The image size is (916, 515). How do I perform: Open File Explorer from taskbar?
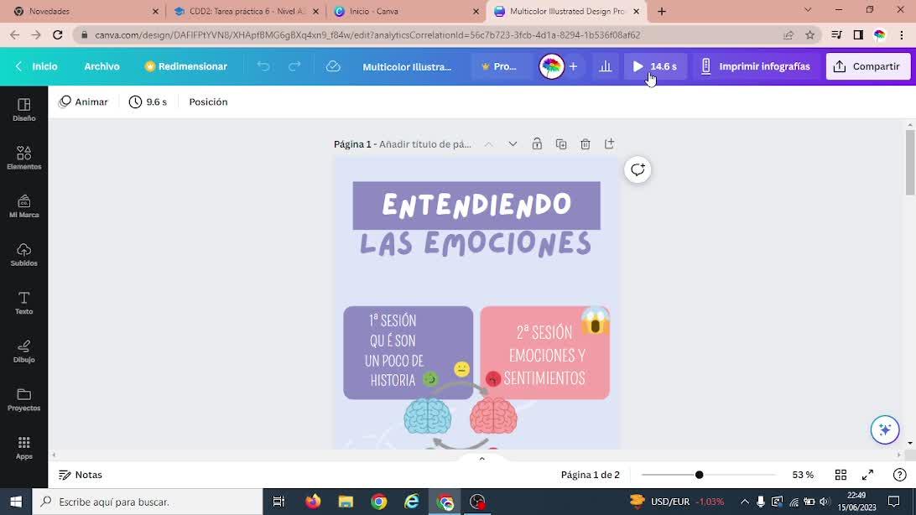[x=346, y=502]
